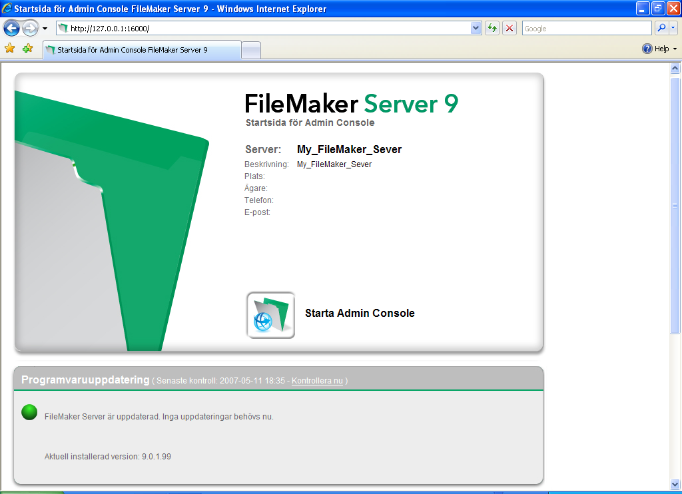Minimize the Internet Explorer window
Screen dimensions: 682x494
click(x=643, y=8)
